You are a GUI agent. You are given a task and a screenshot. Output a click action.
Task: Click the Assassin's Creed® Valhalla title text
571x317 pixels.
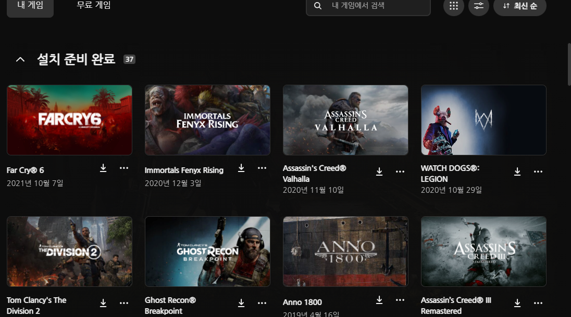click(x=315, y=174)
